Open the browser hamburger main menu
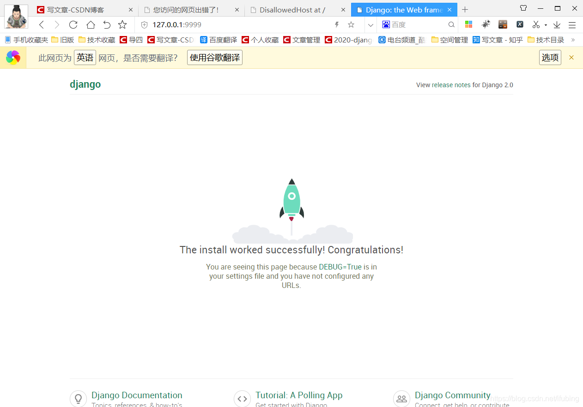Image resolution: width=583 pixels, height=407 pixels. click(572, 25)
